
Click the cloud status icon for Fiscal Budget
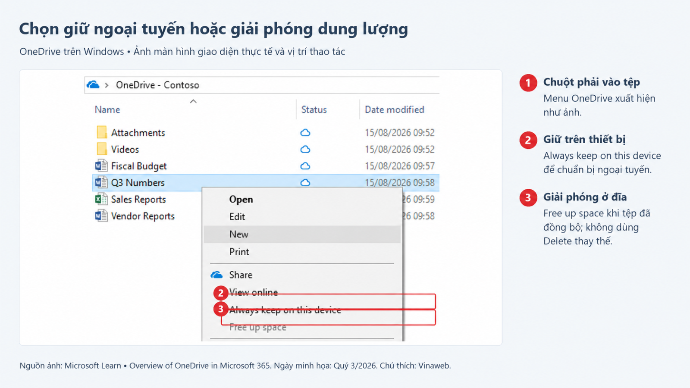[x=305, y=166]
